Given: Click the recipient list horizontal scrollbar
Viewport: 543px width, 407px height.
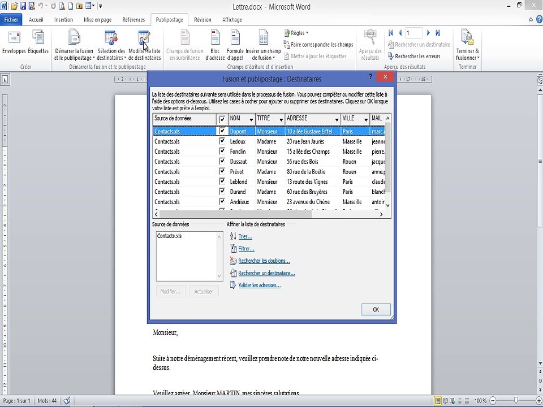Looking at the screenshot, I should [235, 214].
